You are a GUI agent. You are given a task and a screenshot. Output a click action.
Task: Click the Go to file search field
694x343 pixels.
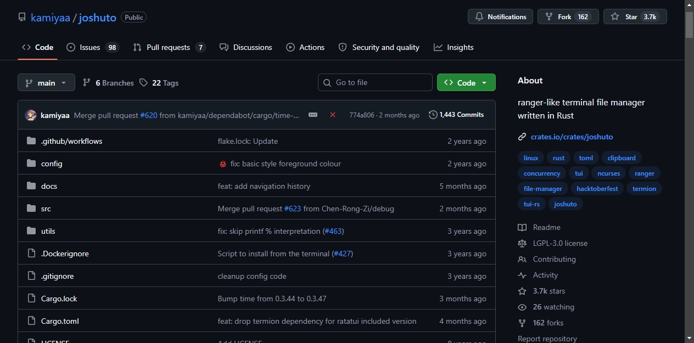pos(375,82)
